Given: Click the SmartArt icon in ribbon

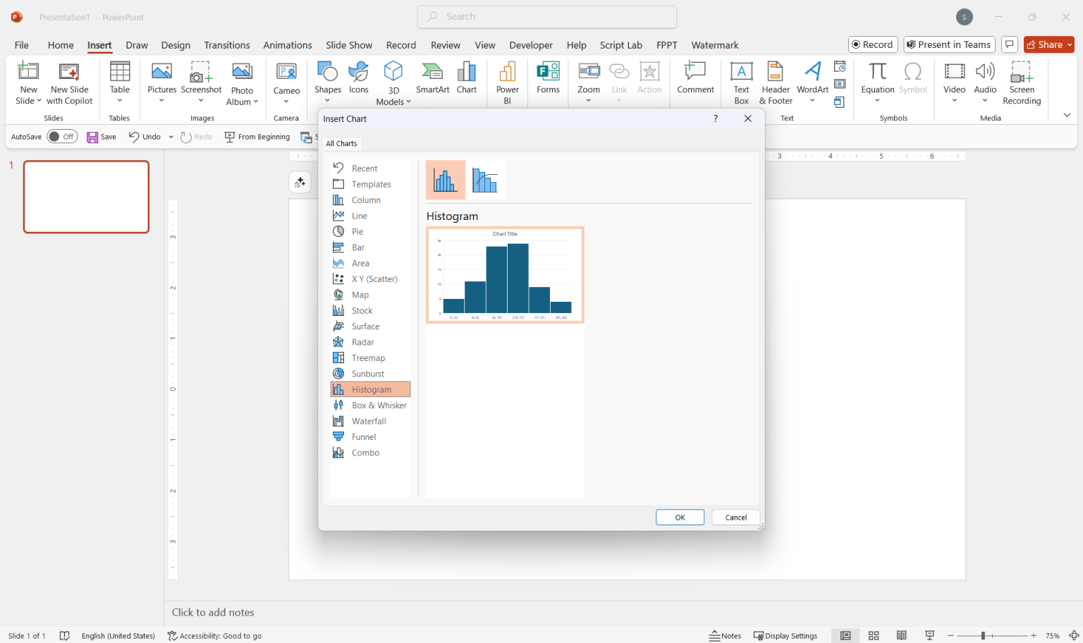Looking at the screenshot, I should click(x=432, y=78).
